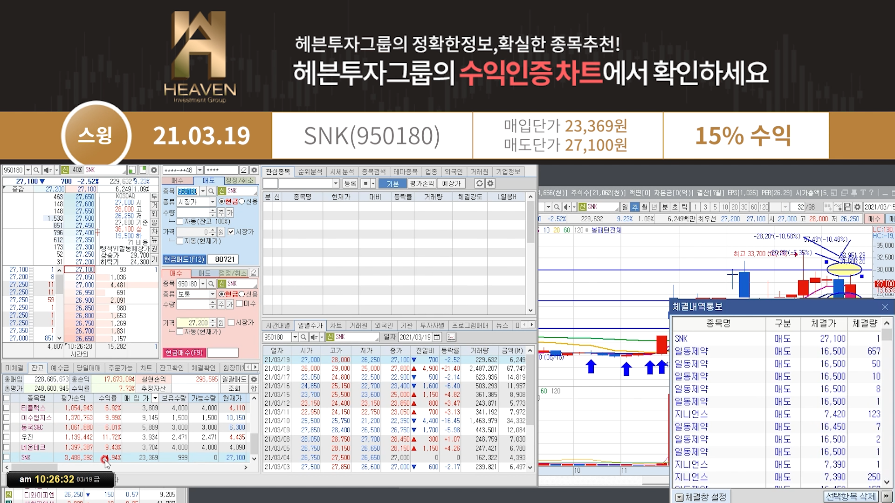895x503 pixels.
Task: Open the 시장가 order type dropdown
Action: (x=212, y=202)
